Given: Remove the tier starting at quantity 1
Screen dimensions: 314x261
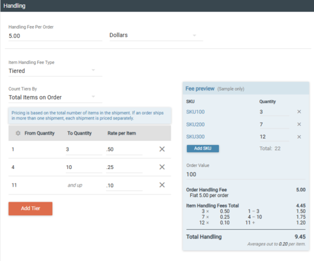Looking at the screenshot, I should point(162,149).
